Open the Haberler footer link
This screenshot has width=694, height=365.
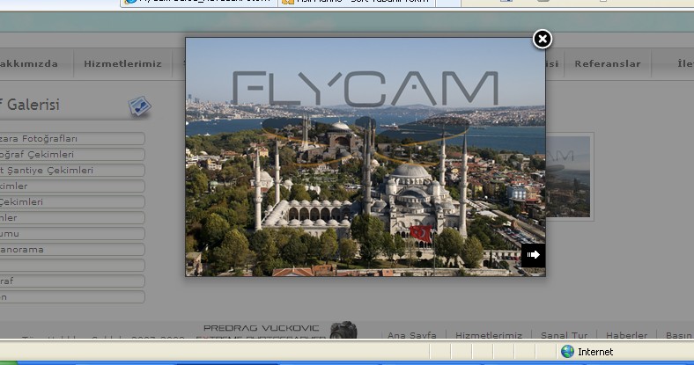tap(627, 335)
